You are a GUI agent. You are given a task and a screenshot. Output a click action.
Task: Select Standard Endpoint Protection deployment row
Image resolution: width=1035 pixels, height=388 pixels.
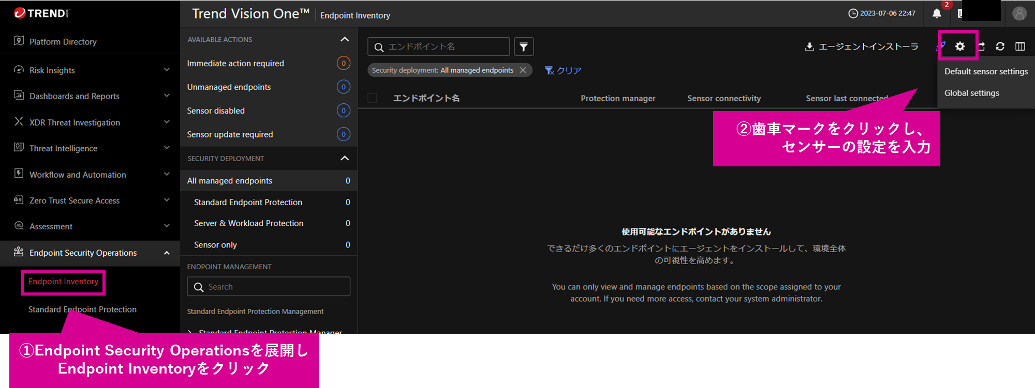[269, 202]
